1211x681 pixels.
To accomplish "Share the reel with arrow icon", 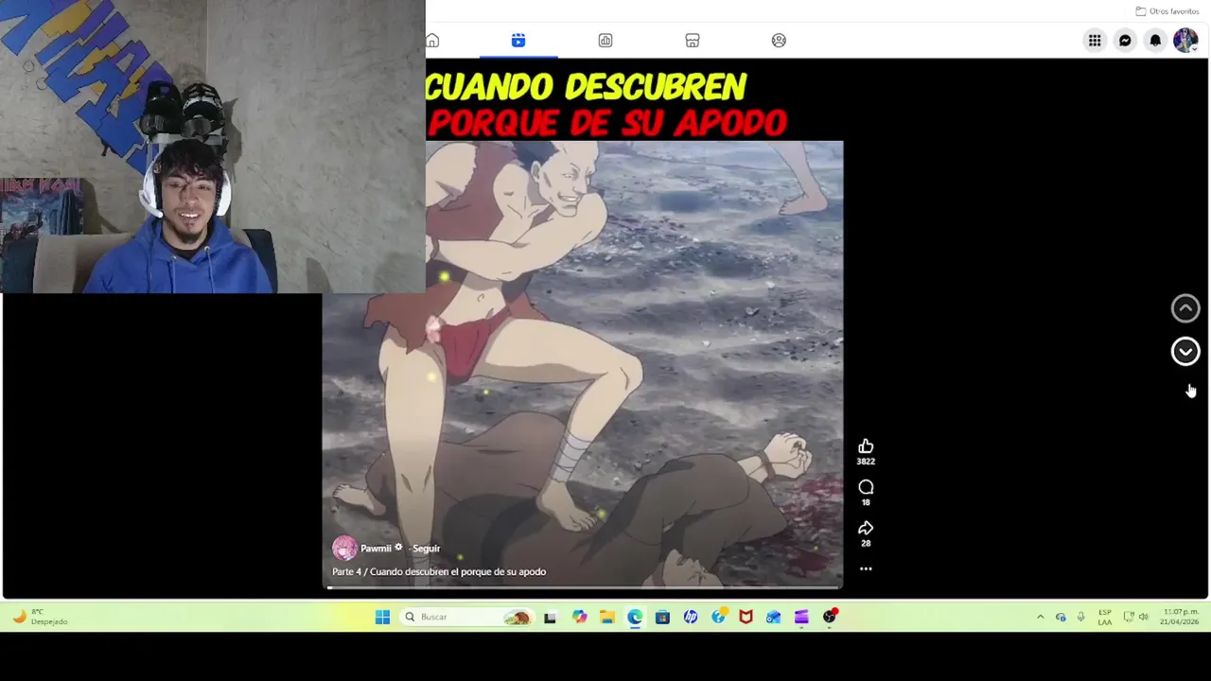I will (866, 528).
